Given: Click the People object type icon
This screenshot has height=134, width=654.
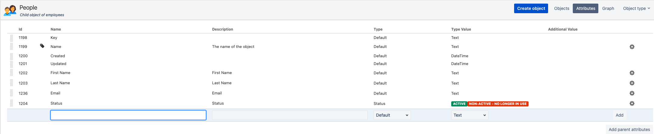Looking at the screenshot, I should pos(10,10).
